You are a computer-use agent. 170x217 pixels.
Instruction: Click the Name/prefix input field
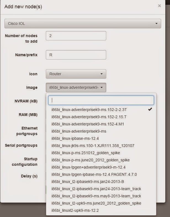pos(76,55)
